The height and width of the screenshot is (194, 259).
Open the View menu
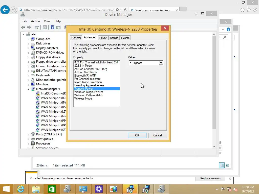[x=47, y=21]
